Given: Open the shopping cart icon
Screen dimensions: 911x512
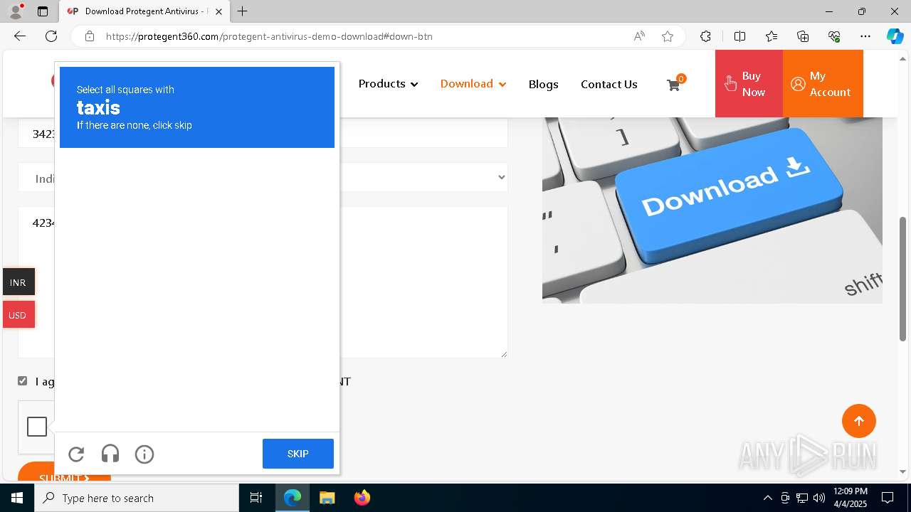Looking at the screenshot, I should tap(673, 85).
